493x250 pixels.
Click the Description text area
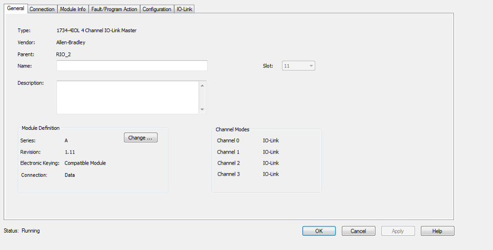click(127, 97)
